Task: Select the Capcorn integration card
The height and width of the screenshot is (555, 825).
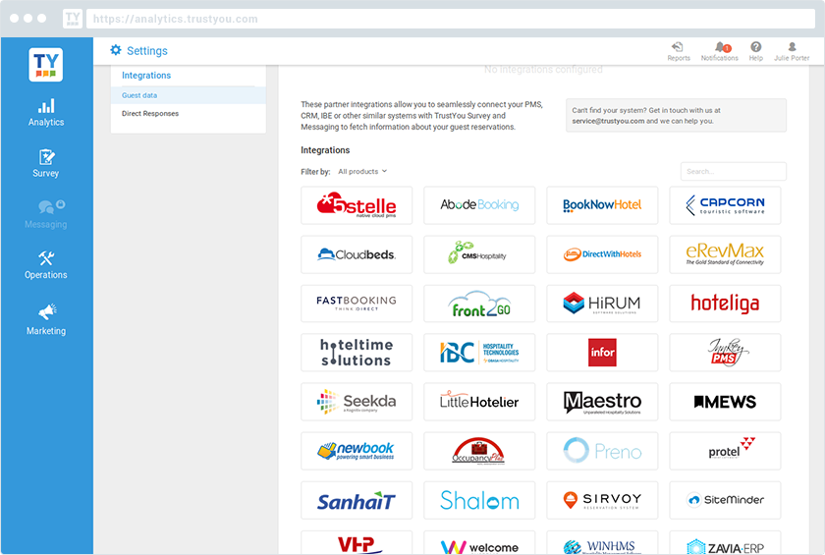Action: pyautogui.click(x=725, y=205)
